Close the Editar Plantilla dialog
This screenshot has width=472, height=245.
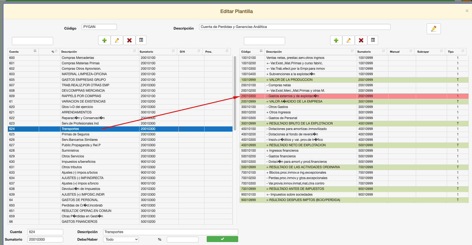[x=467, y=11]
